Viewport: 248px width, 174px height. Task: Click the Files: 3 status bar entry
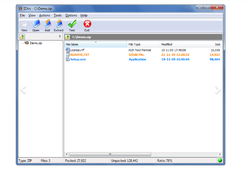45,160
